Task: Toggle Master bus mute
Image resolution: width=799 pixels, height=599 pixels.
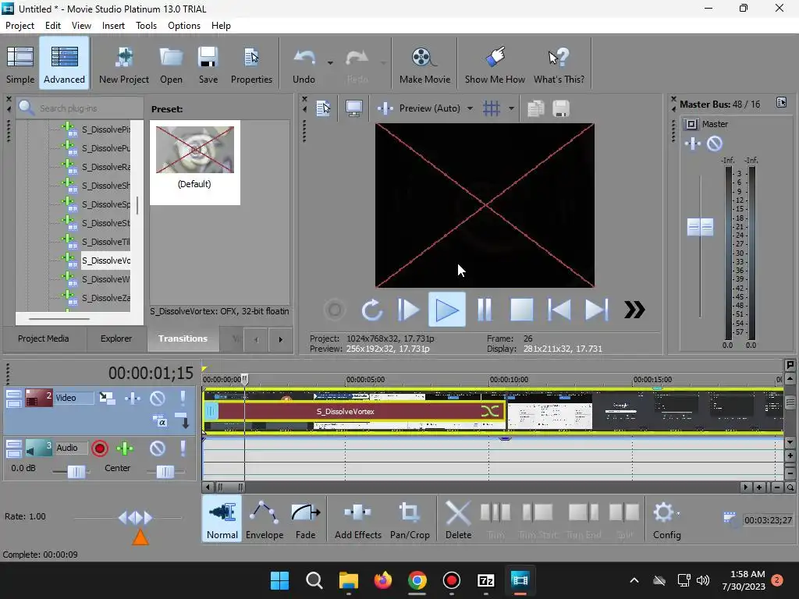Action: [x=715, y=144]
